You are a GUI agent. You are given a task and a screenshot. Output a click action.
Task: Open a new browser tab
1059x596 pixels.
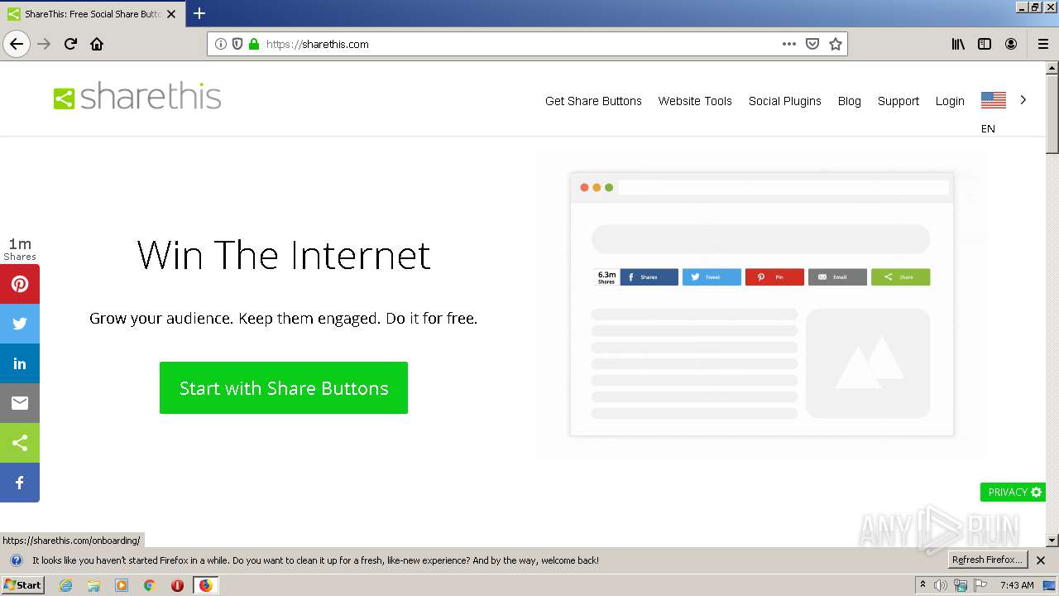coord(199,13)
